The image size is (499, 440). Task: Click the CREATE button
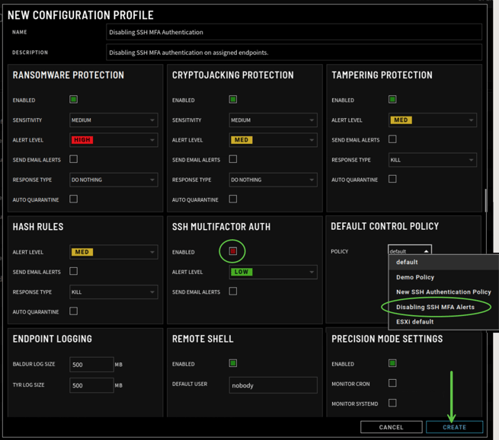point(455,427)
